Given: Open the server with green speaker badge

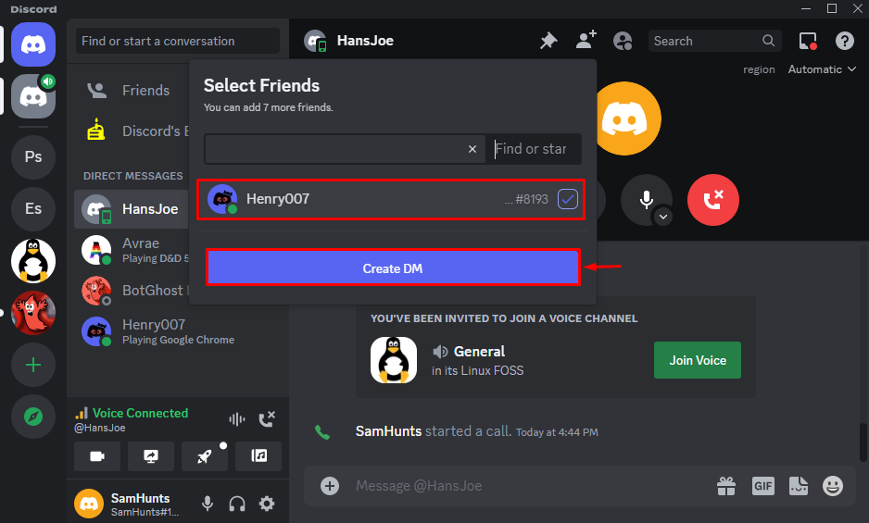Looking at the screenshot, I should coord(33,96).
